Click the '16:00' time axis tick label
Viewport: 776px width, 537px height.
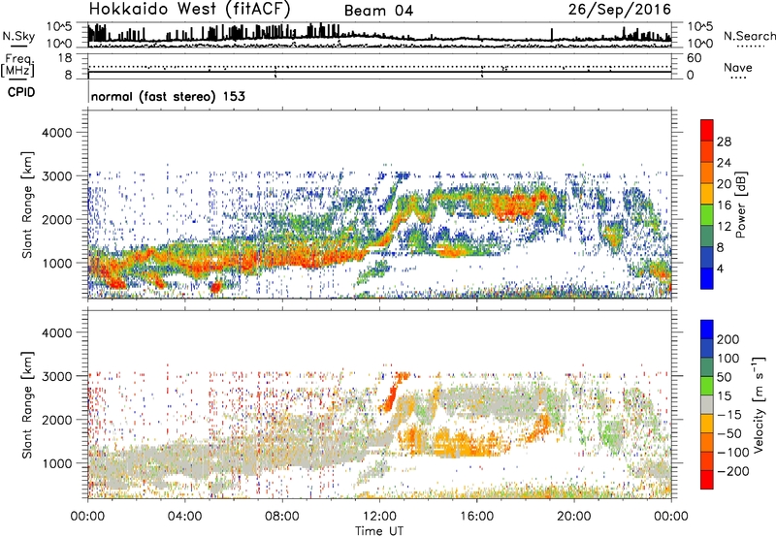[477, 517]
